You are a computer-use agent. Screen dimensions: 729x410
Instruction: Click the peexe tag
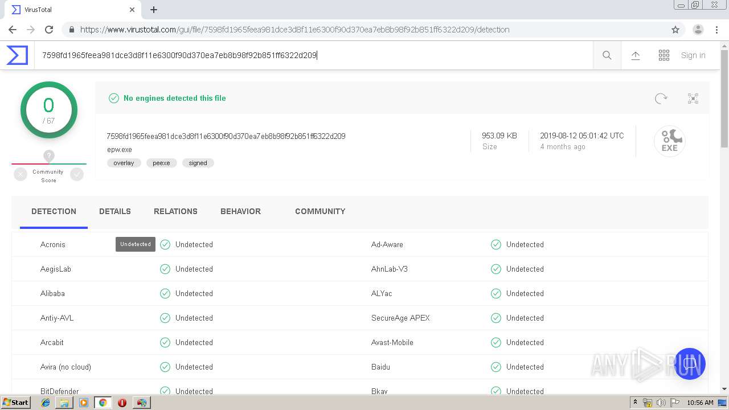pyautogui.click(x=161, y=163)
